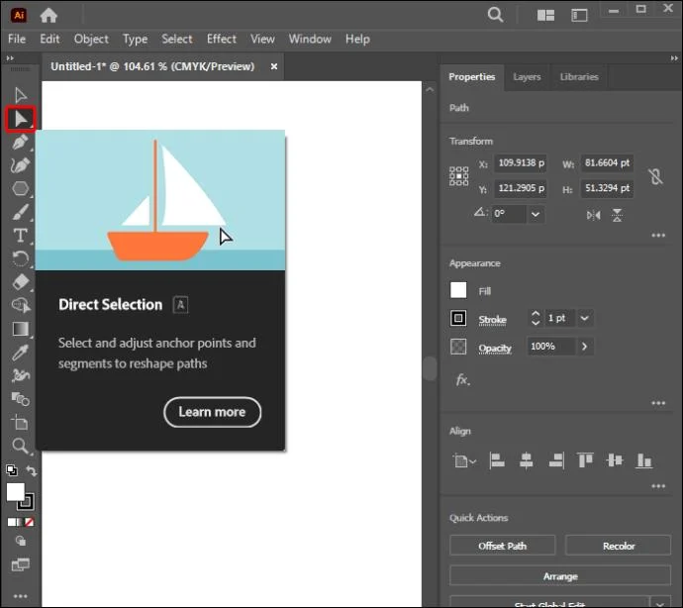Select the Selection tool arrow
Screen dimensions: 683x608
20,95
